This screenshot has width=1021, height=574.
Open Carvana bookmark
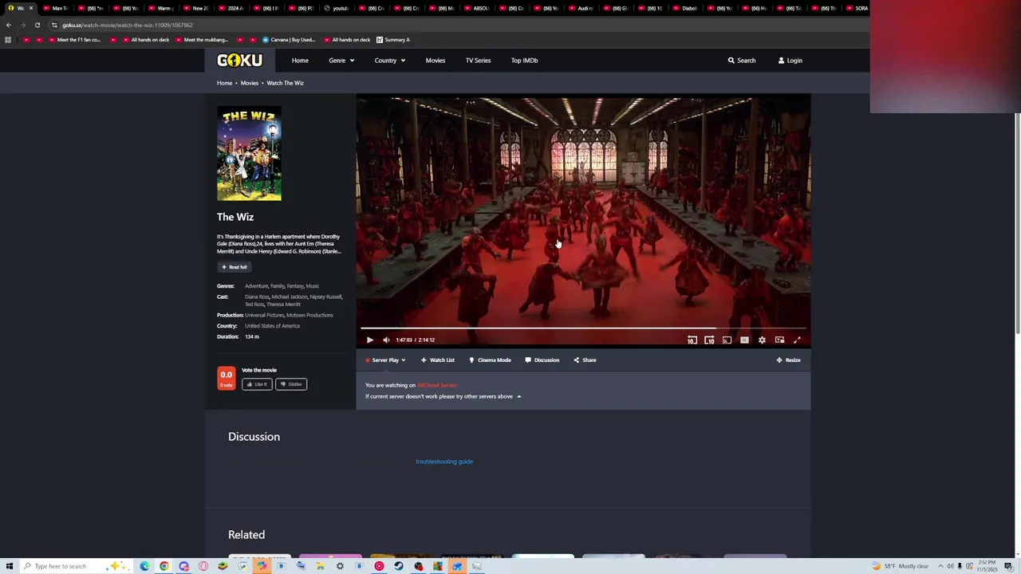pyautogui.click(x=288, y=40)
